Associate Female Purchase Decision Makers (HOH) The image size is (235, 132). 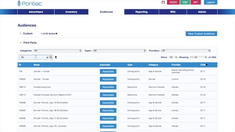tap(108, 95)
